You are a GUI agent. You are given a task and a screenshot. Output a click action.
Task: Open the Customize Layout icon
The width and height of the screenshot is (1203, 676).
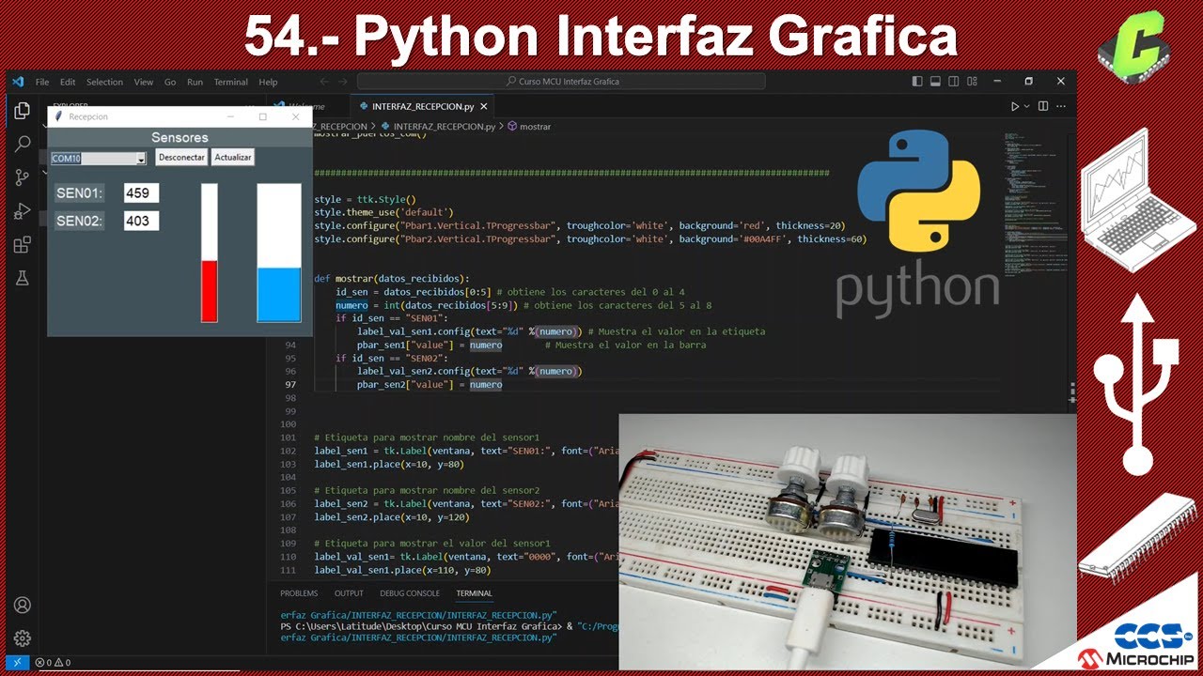[x=972, y=82]
